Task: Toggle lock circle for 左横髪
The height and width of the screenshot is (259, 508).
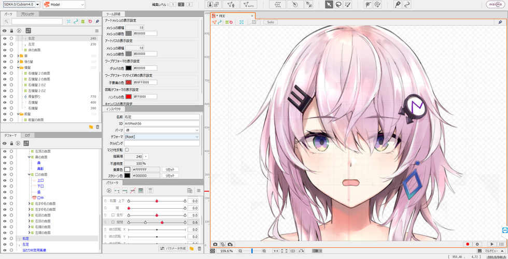Action: [11, 103]
